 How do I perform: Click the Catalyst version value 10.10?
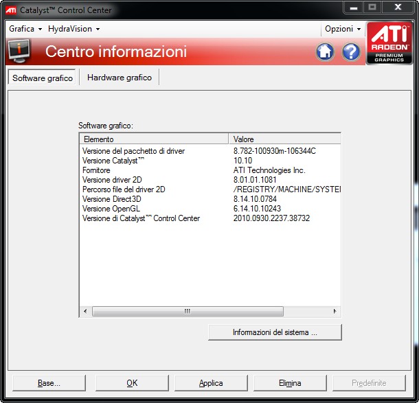coord(242,161)
